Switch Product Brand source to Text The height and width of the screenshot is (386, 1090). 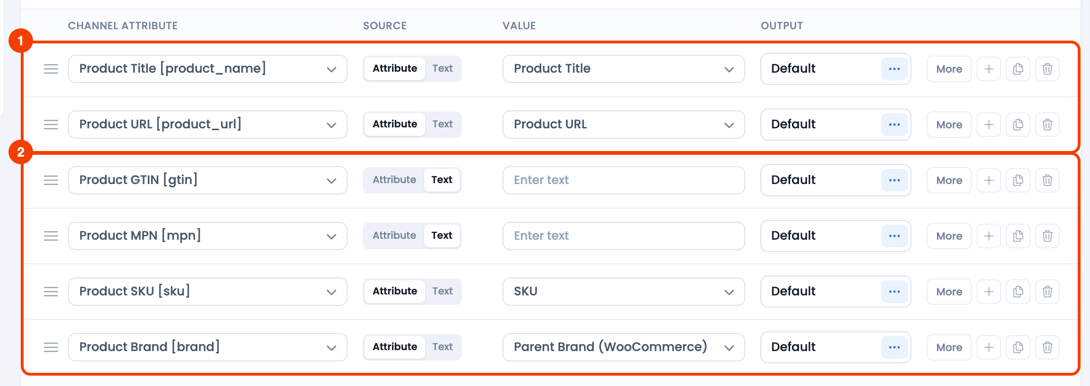pyautogui.click(x=443, y=347)
